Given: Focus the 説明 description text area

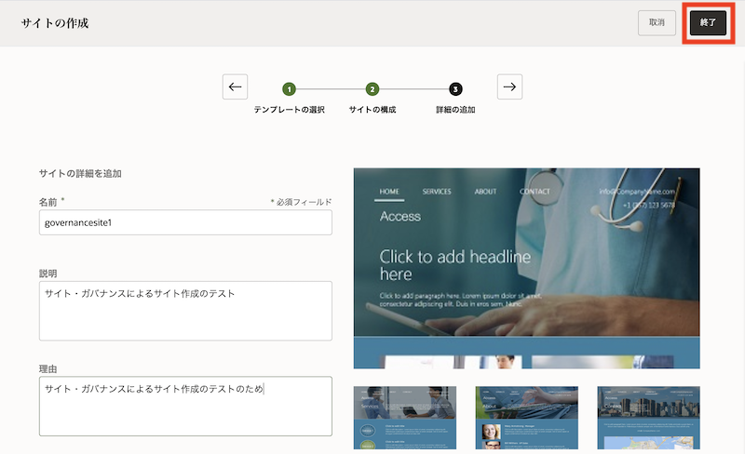Looking at the screenshot, I should (x=185, y=311).
